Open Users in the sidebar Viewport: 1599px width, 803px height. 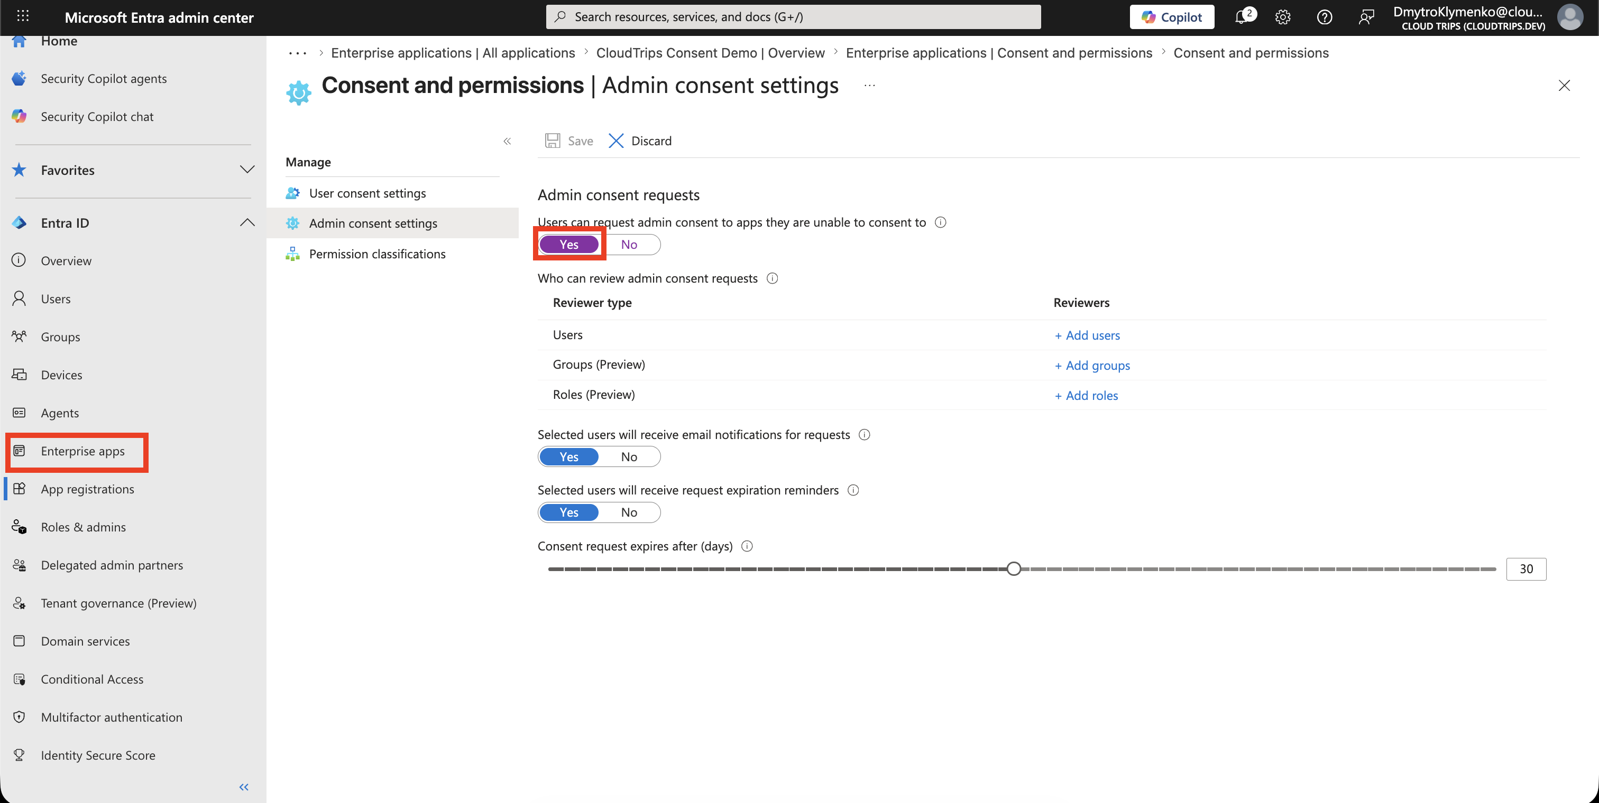tap(56, 299)
